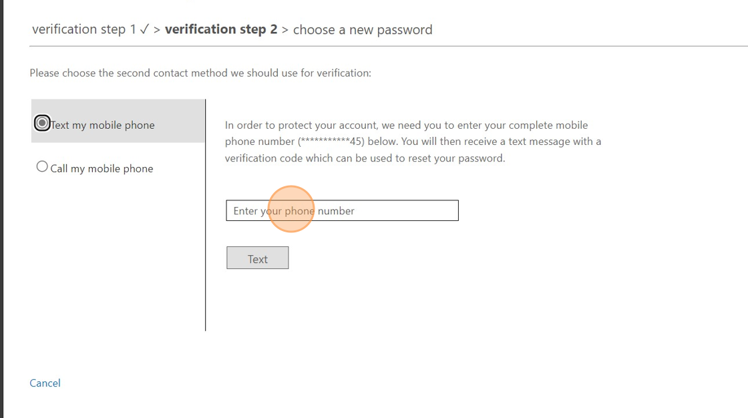Viewport: 748px width, 418px height.
Task: Click the arrow between step 1 and step 2
Action: click(157, 29)
